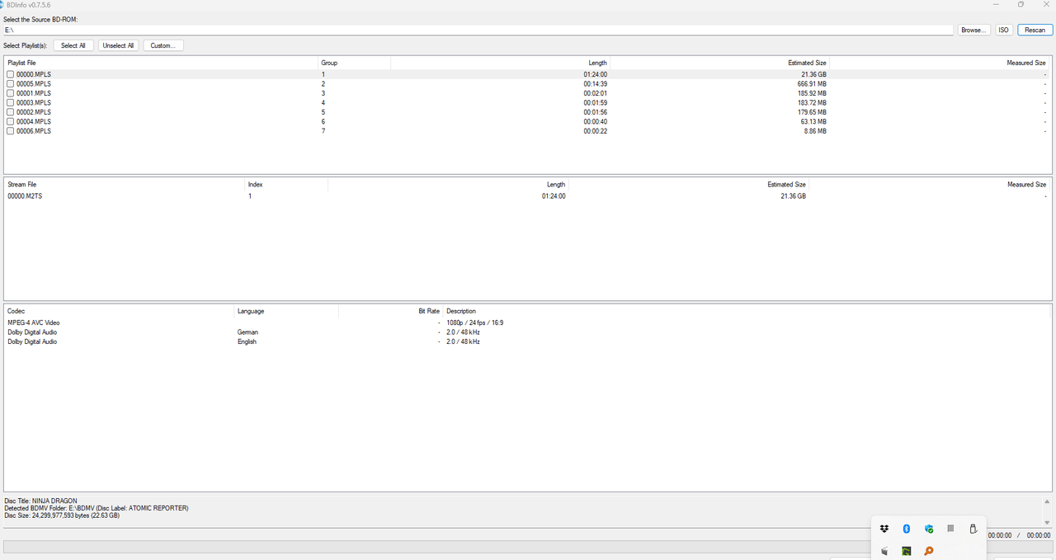1056x560 pixels.
Task: Mark the 00006.MPLS playlist checkbox
Action: click(11, 131)
